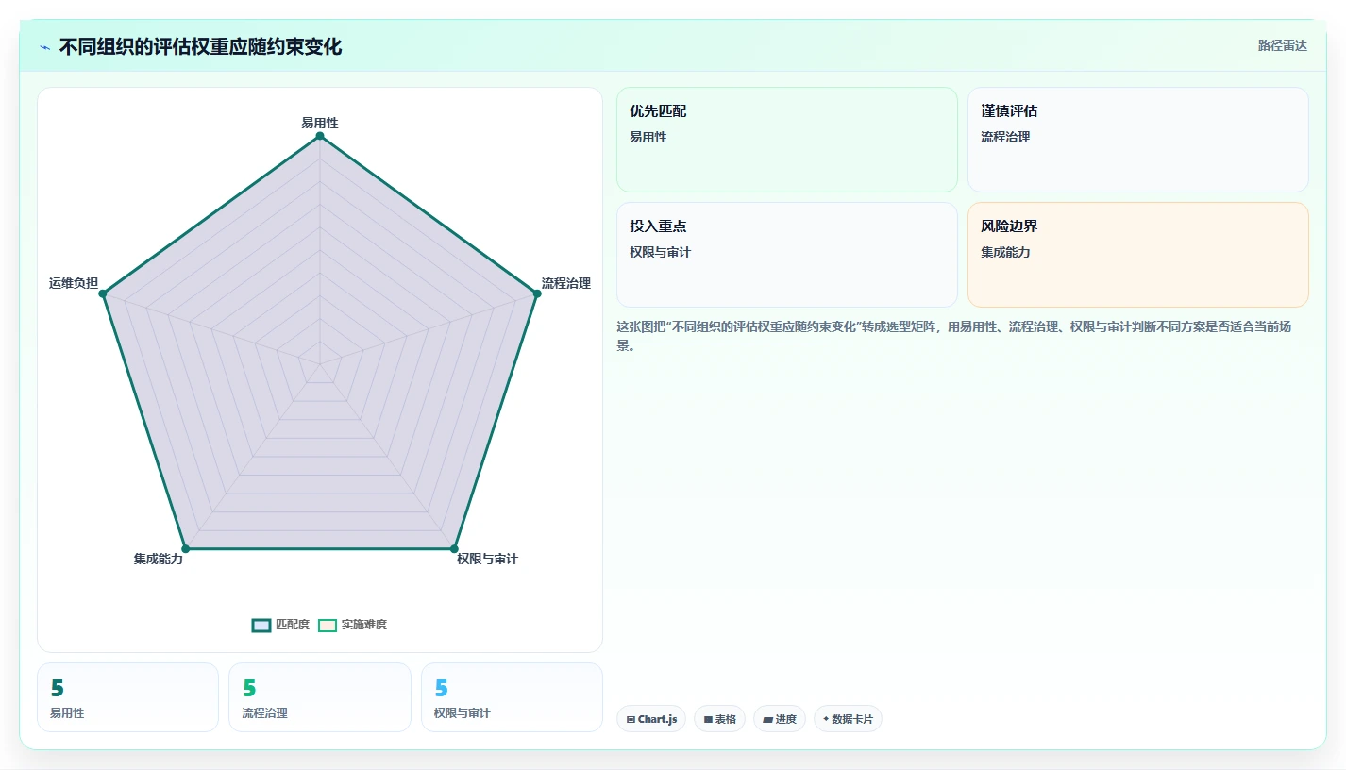Screen dimensions: 1346x770
Task: Select the 优先匹配 card
Action: tap(787, 140)
